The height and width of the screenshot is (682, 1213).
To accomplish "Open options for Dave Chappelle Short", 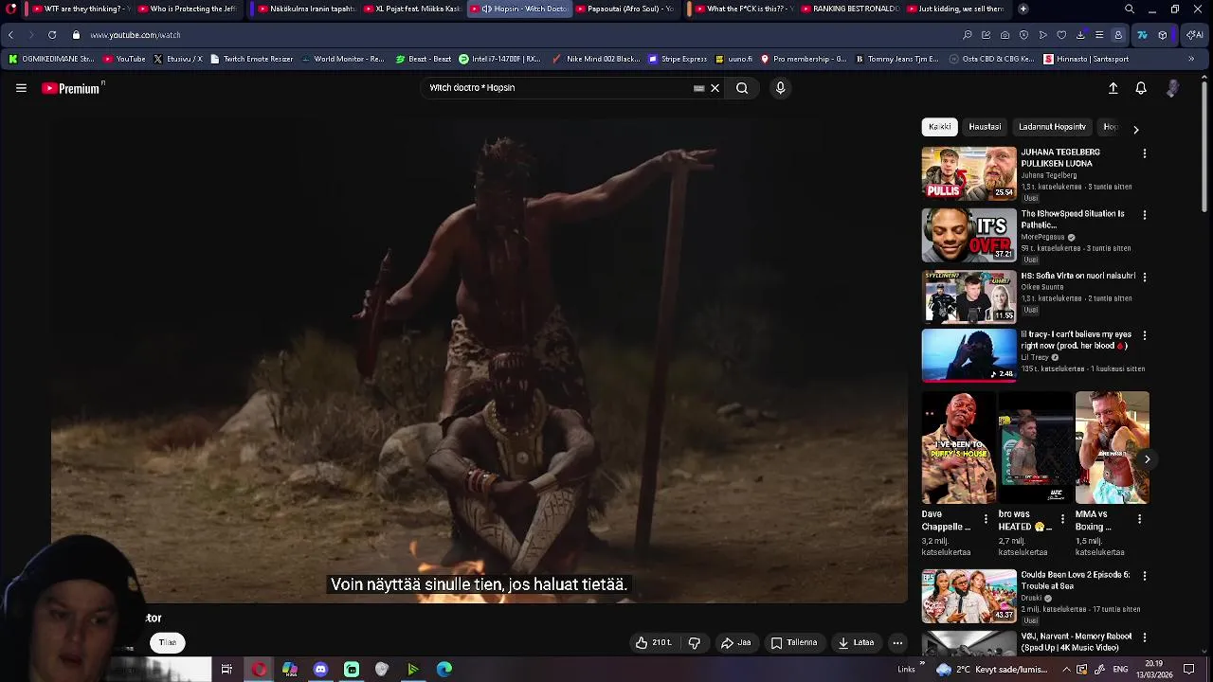I will click(x=986, y=519).
